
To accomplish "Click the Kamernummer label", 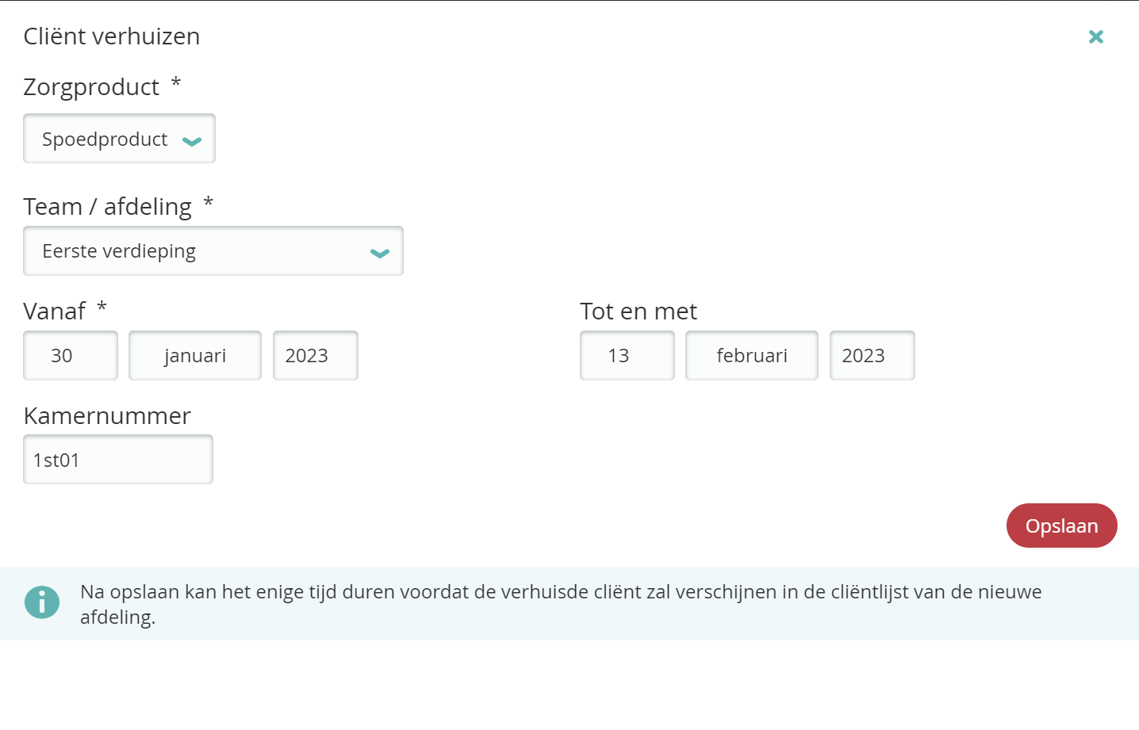I will pyautogui.click(x=107, y=416).
